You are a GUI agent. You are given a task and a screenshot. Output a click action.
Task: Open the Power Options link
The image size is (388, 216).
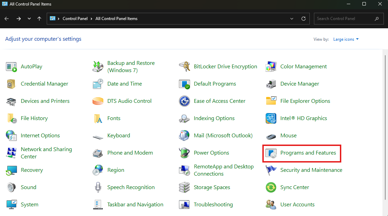pyautogui.click(x=211, y=153)
